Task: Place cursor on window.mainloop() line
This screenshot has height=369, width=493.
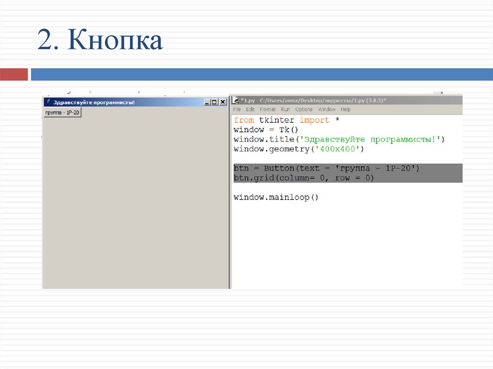Action: pos(276,197)
